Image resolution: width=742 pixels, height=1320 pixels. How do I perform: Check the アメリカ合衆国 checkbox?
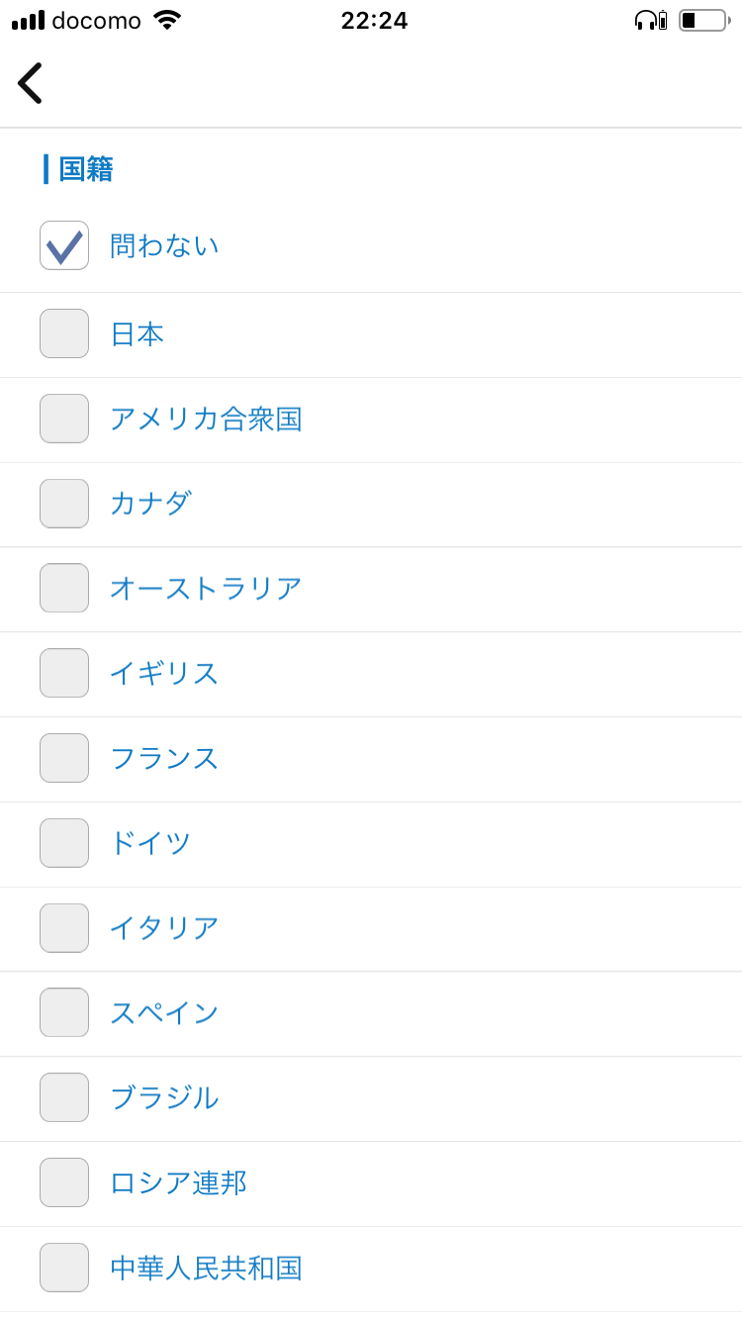point(64,419)
